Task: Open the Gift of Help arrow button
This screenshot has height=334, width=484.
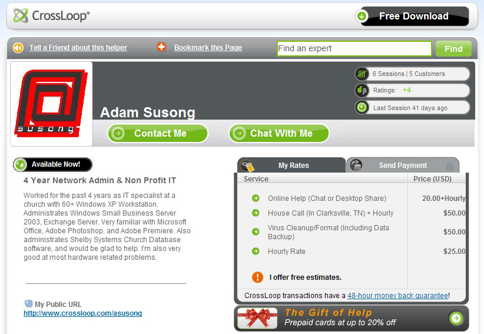Action: point(456,318)
